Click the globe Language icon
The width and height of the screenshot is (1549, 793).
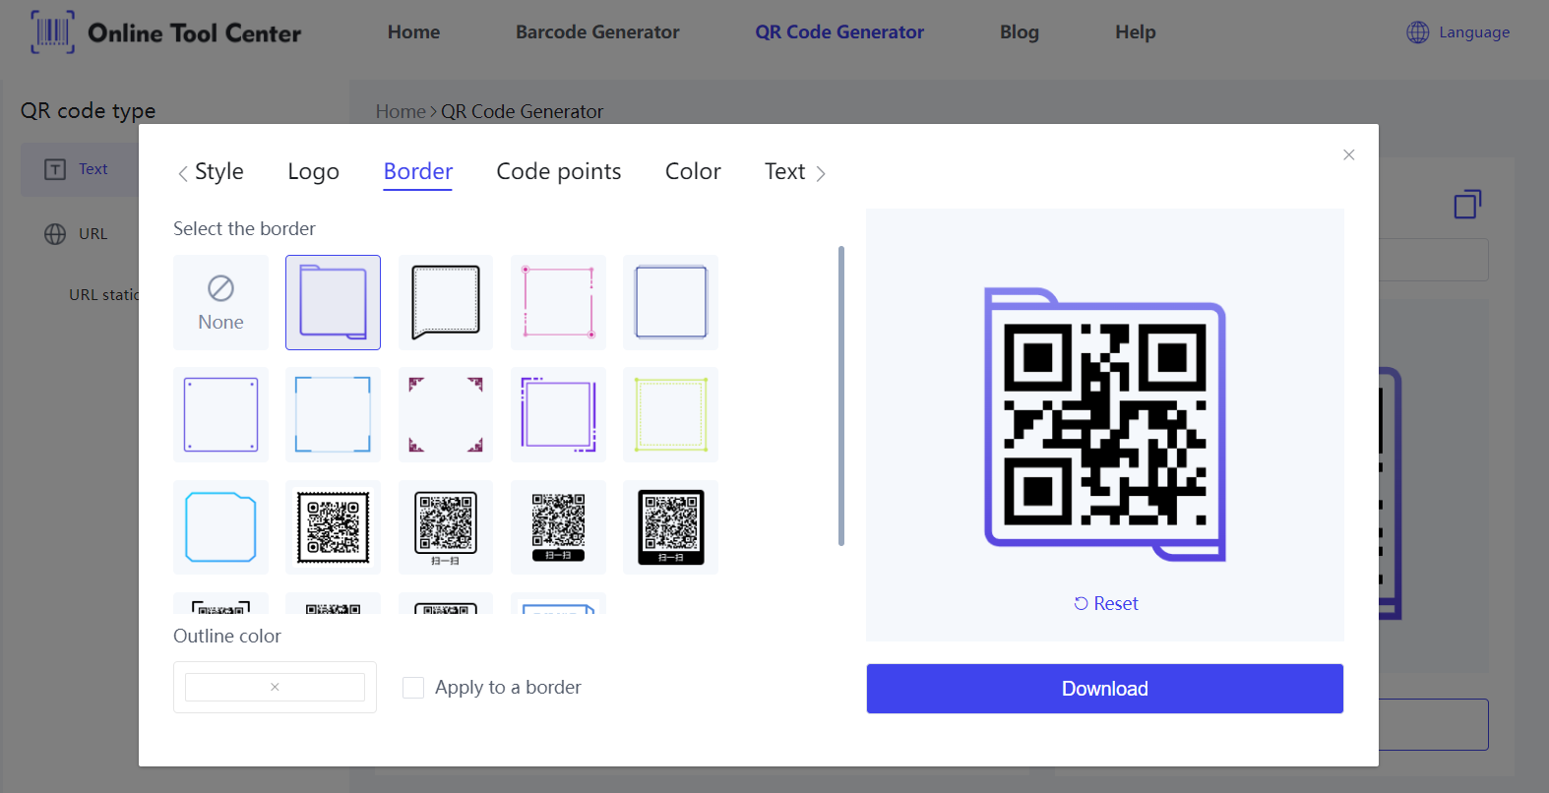pyautogui.click(x=1417, y=32)
